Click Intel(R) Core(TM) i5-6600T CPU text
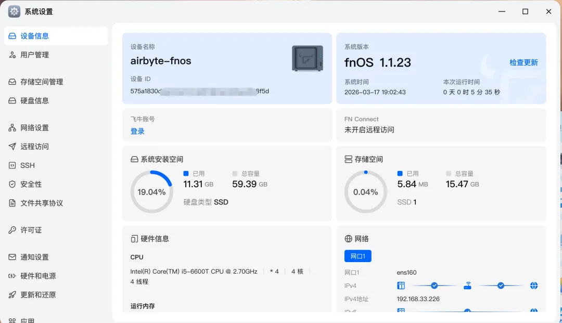The height and width of the screenshot is (323, 562). [x=194, y=272]
